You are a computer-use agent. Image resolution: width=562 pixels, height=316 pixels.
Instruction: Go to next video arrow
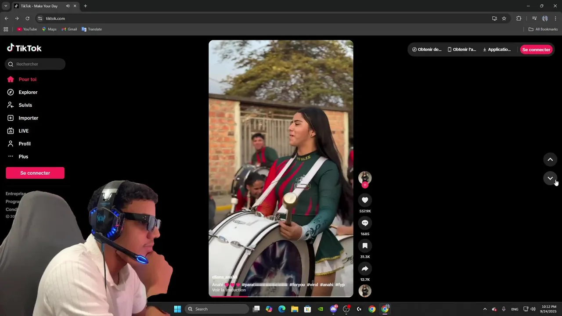pos(550,178)
